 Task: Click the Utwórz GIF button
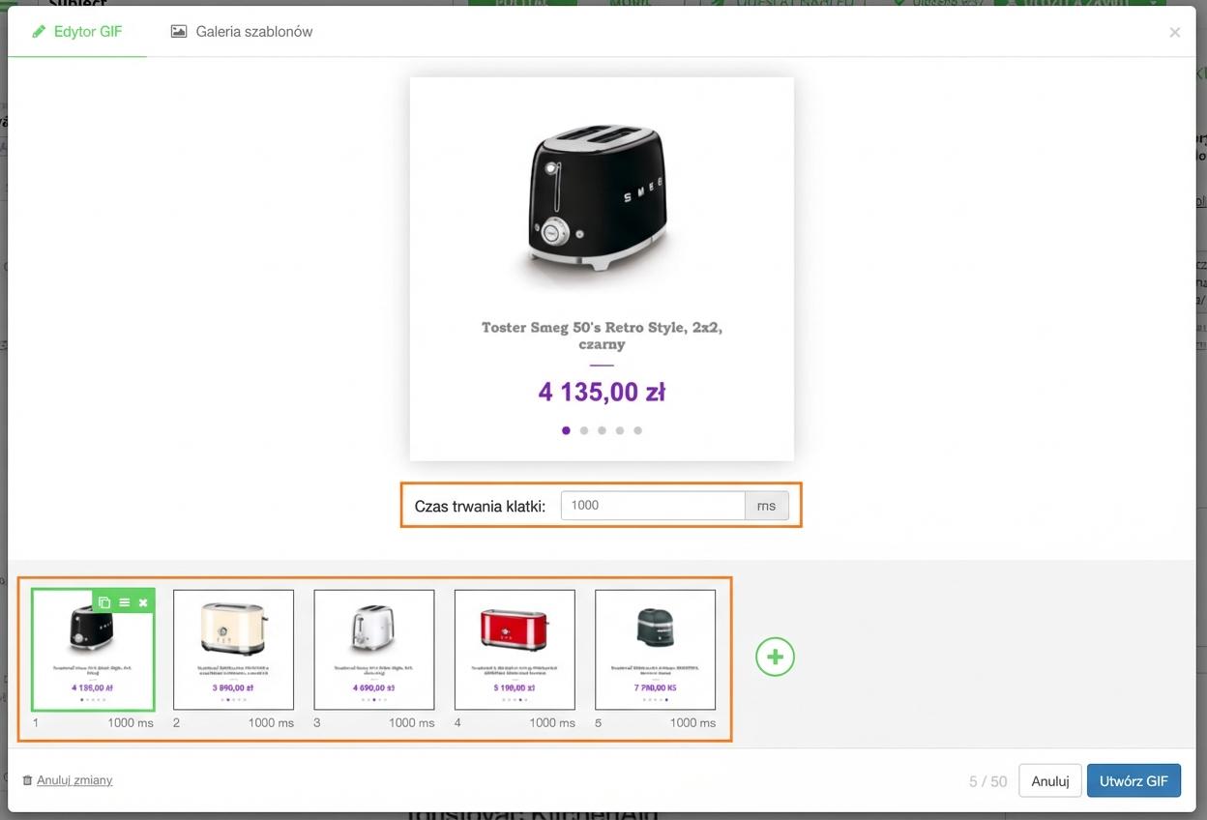coord(1133,781)
